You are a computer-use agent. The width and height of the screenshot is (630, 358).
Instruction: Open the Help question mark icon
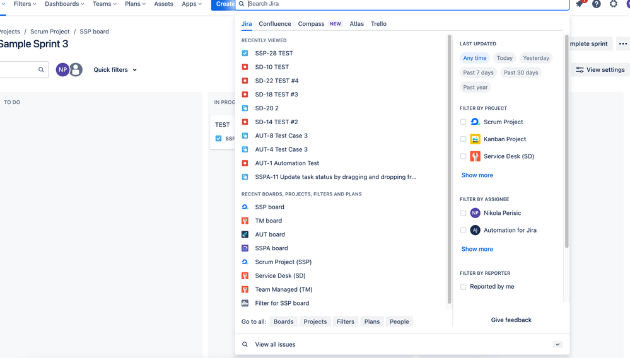[x=596, y=4]
